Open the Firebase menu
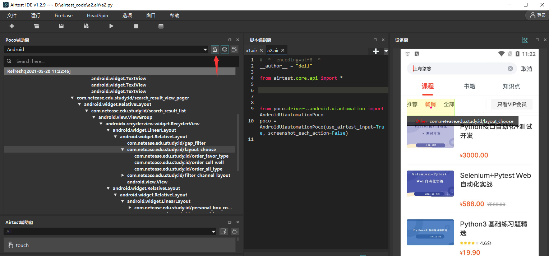Screen dimensions: 549x256 click(64, 15)
